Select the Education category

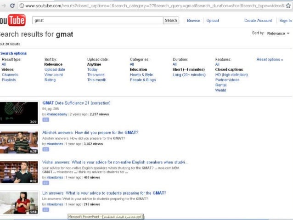coord(138,69)
